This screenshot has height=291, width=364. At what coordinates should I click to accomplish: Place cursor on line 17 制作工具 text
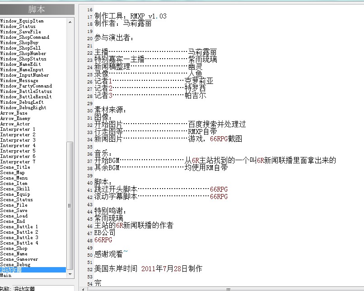coord(130,16)
